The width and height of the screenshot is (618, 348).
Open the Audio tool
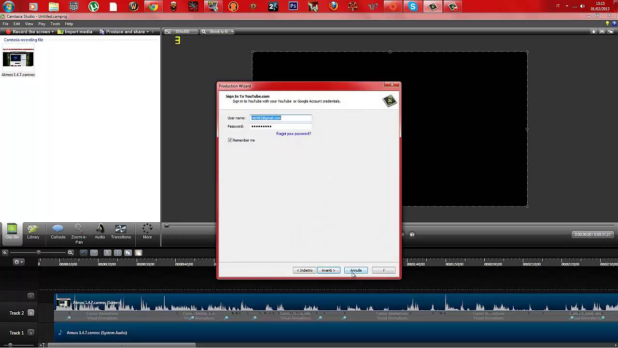click(x=100, y=232)
